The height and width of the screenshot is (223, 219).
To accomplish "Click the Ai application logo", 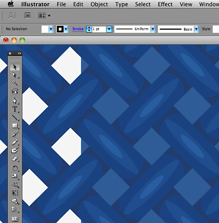I will pyautogui.click(x=12, y=16).
